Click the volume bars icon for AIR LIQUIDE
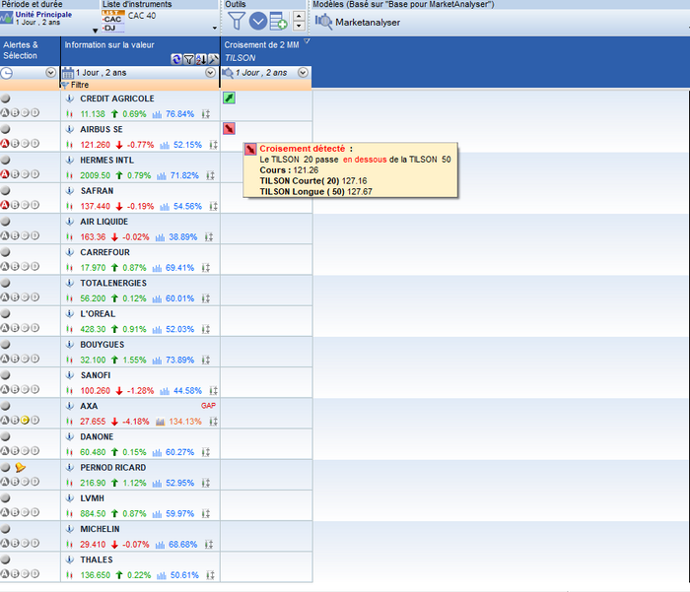This screenshot has height=592, width=690. [x=160, y=237]
